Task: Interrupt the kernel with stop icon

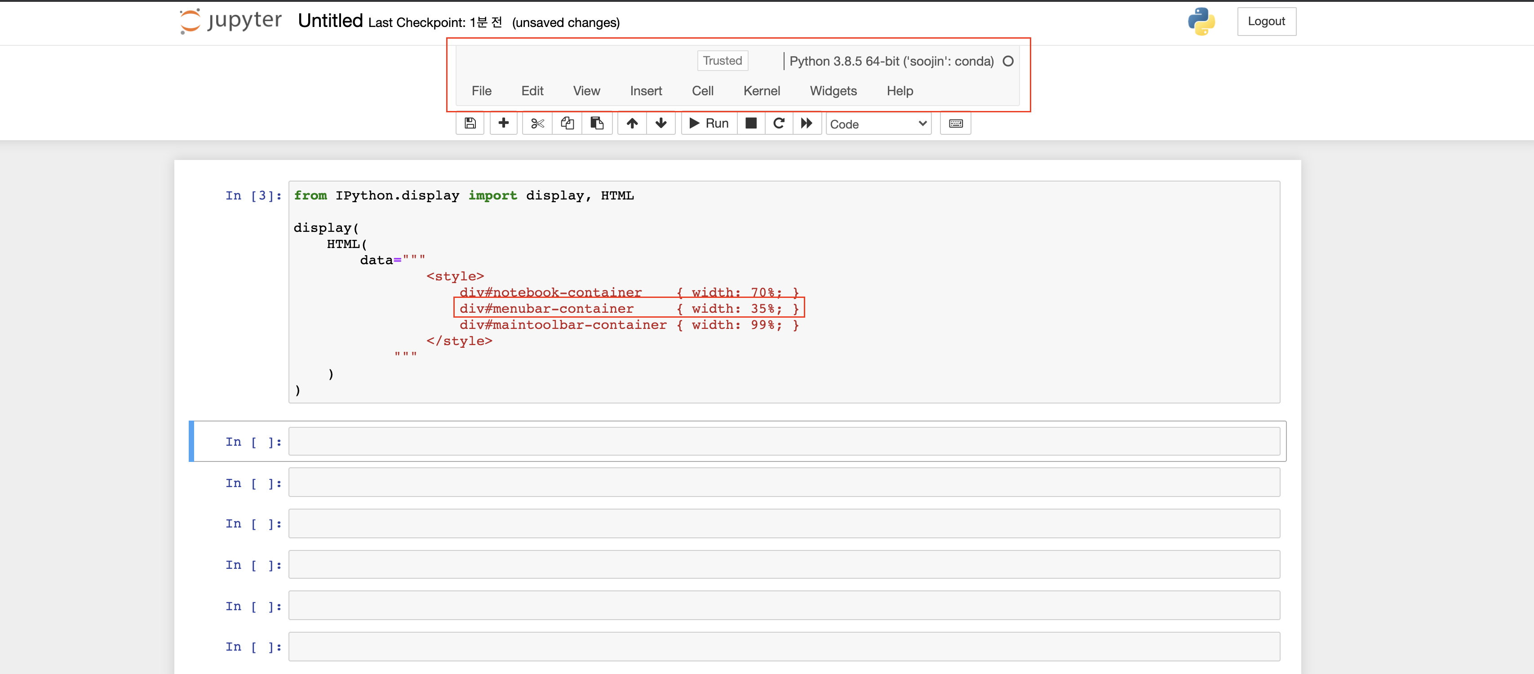Action: pos(751,123)
